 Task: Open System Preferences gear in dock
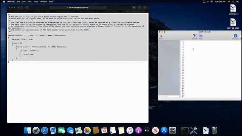coord(172,130)
